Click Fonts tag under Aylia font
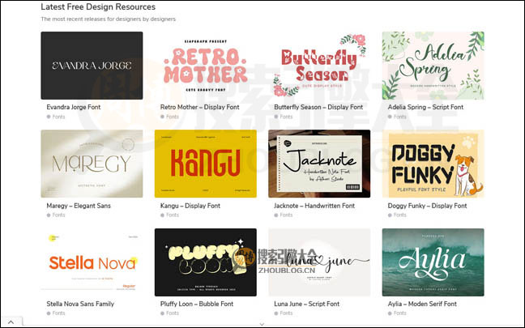 (399, 313)
